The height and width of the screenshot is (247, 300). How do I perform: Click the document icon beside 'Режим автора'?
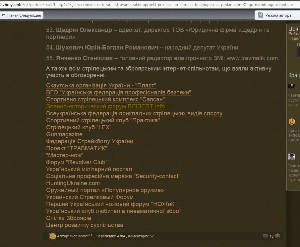[x=261, y=15]
